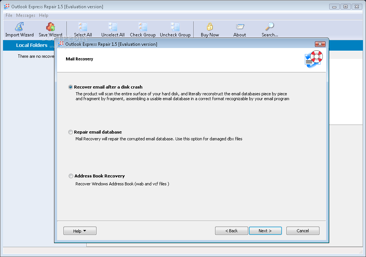The width and height of the screenshot is (366, 257).
Task: Open the Help dropdown button in dialog
Action: [80, 231]
